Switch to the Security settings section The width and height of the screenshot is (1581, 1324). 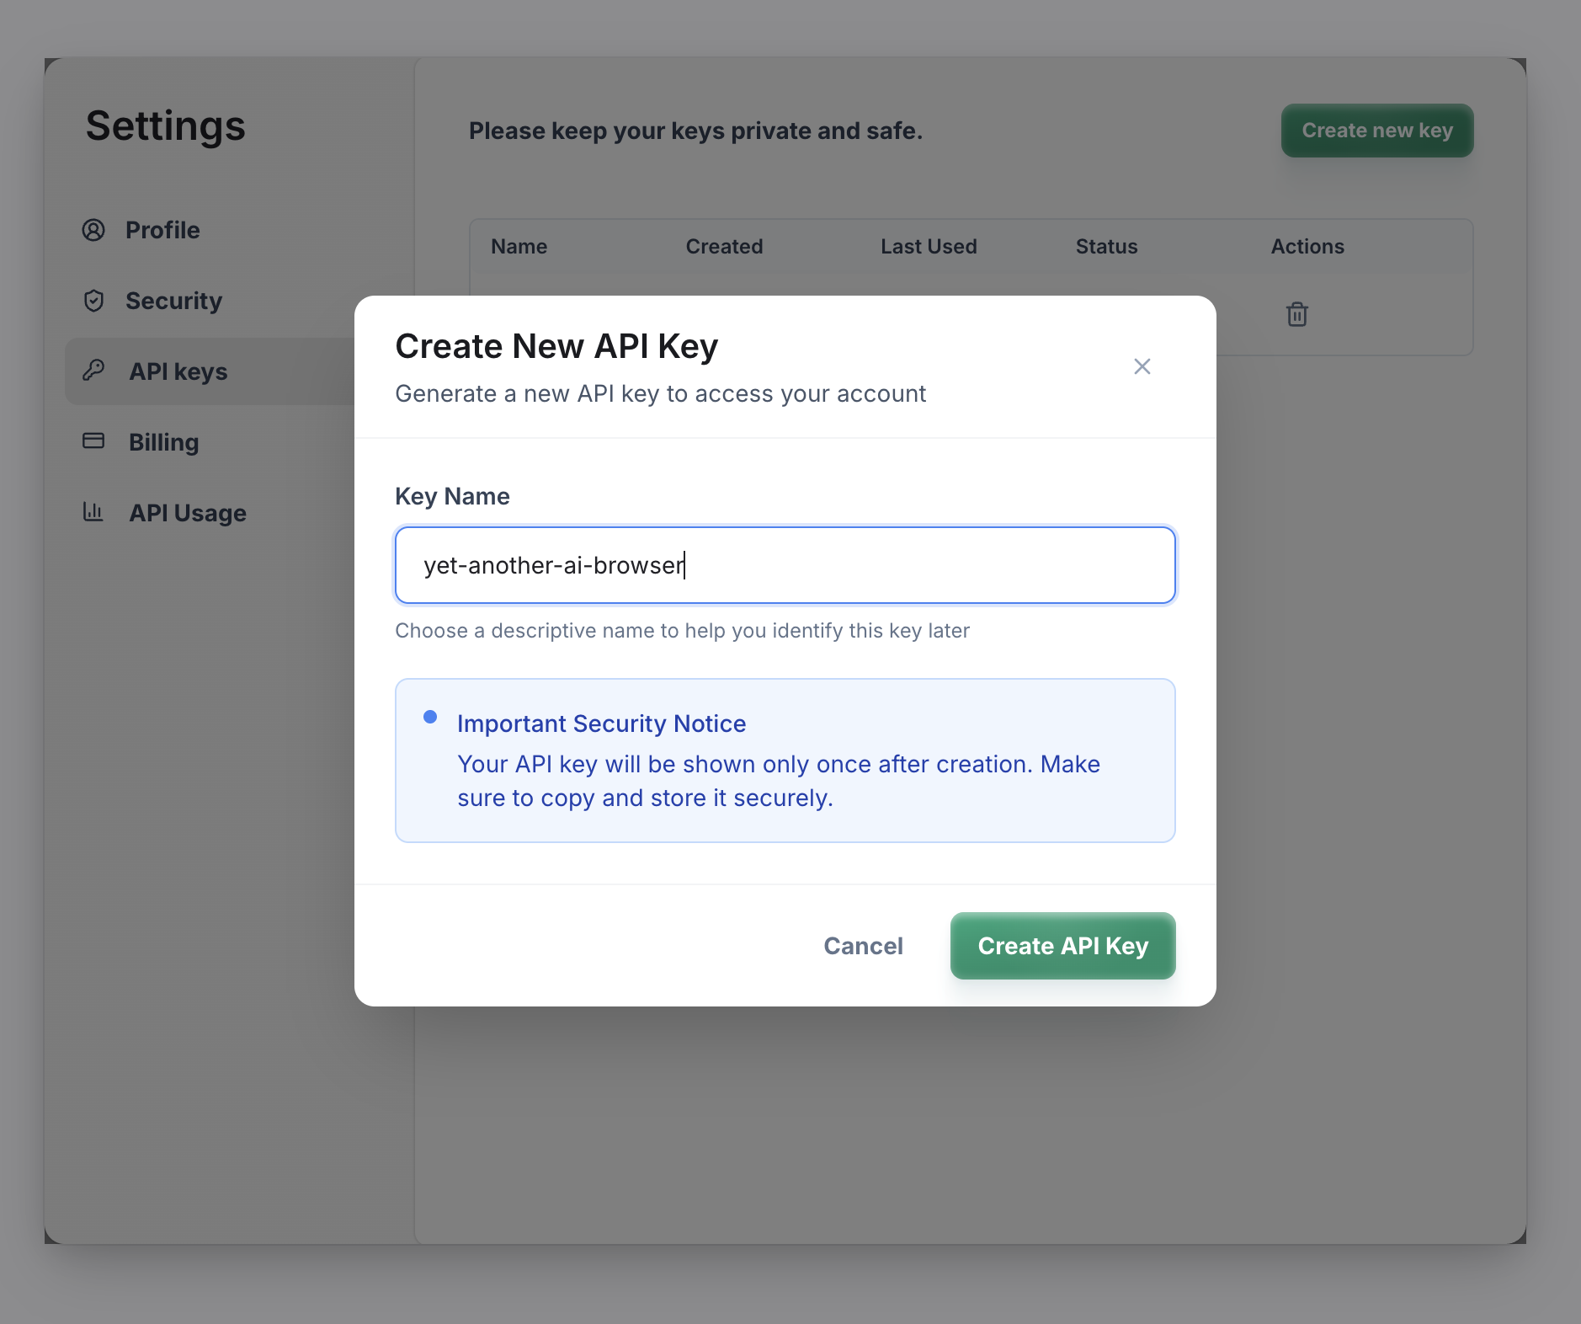(x=174, y=300)
